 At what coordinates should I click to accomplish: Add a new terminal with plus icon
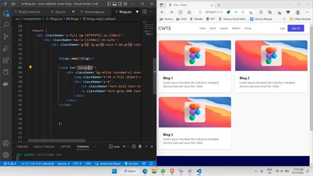[124, 147]
